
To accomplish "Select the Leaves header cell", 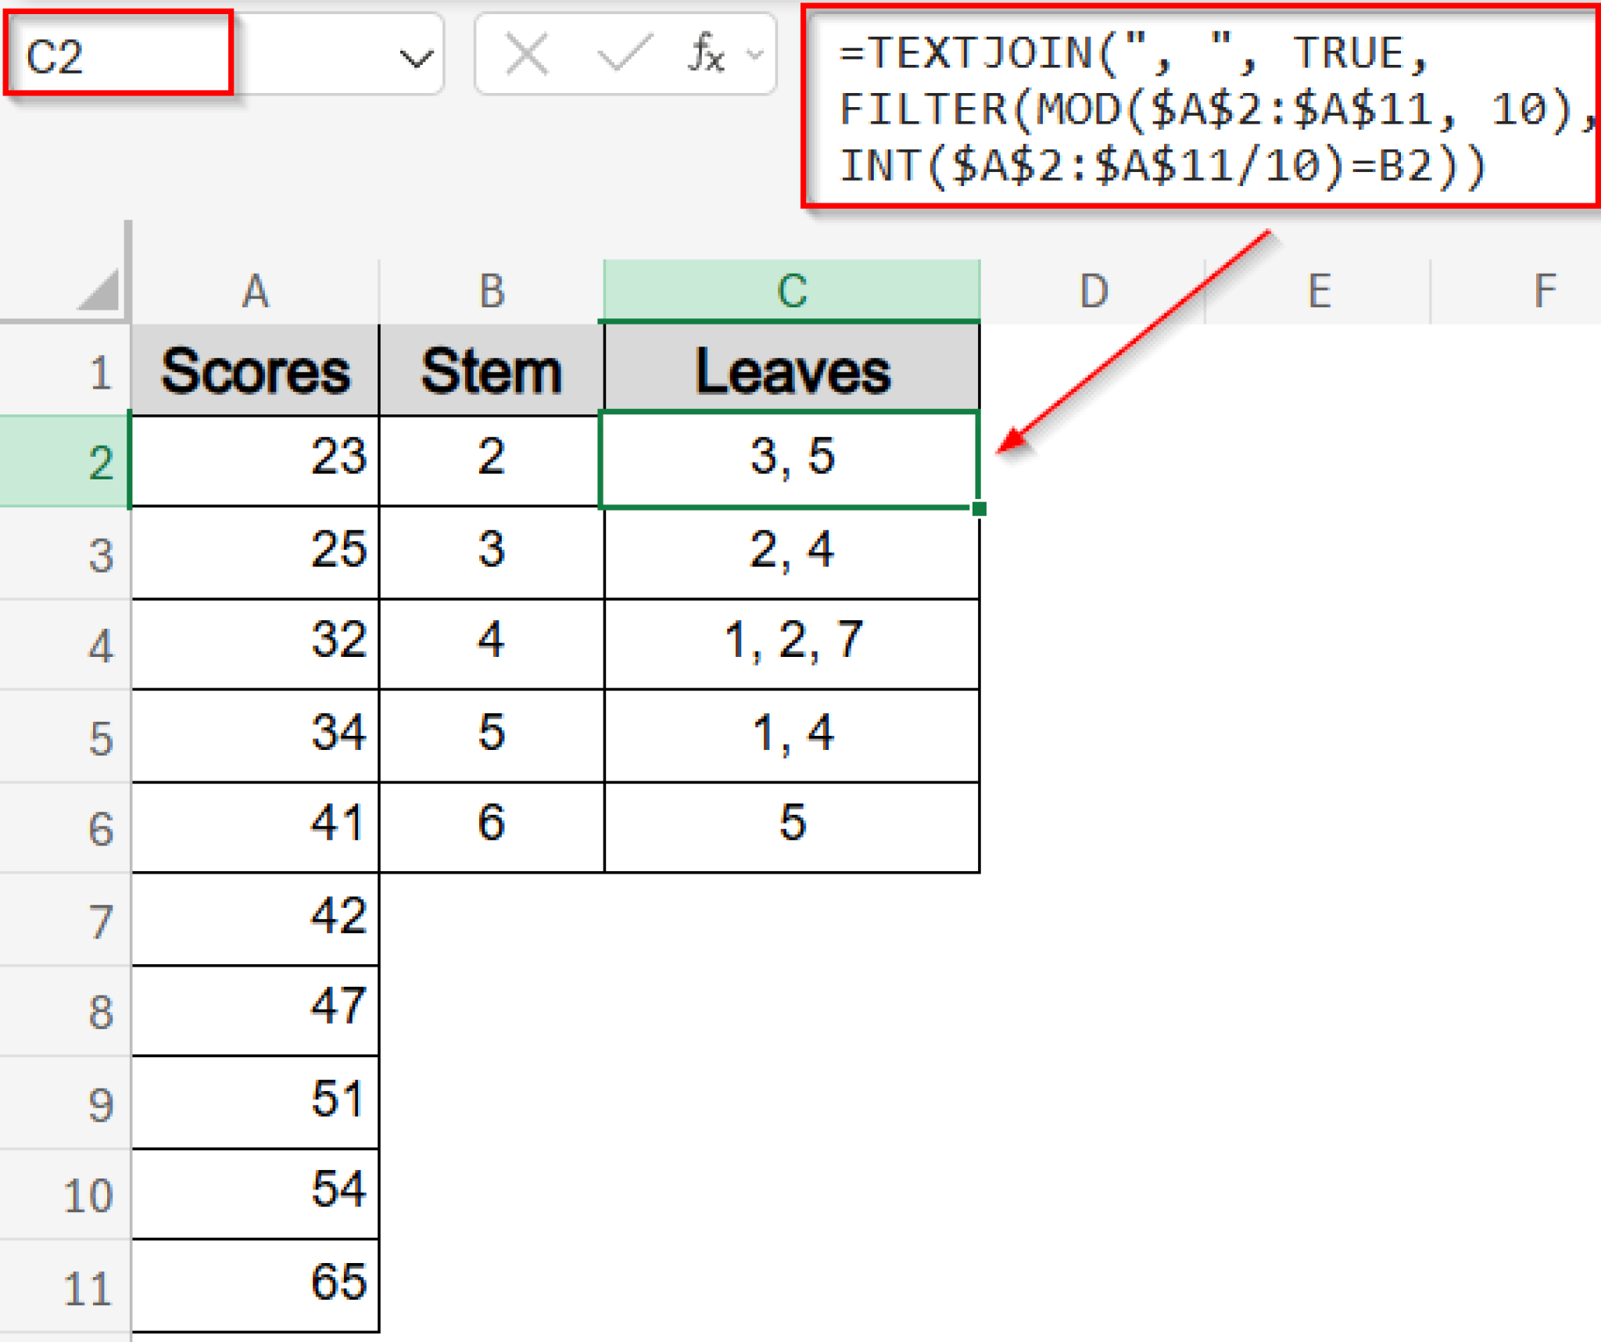I will [790, 371].
